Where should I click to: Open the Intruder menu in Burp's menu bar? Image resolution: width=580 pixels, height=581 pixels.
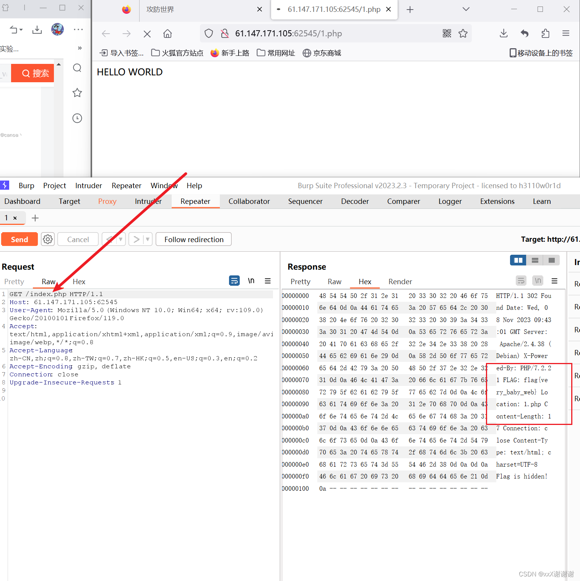pyautogui.click(x=88, y=186)
